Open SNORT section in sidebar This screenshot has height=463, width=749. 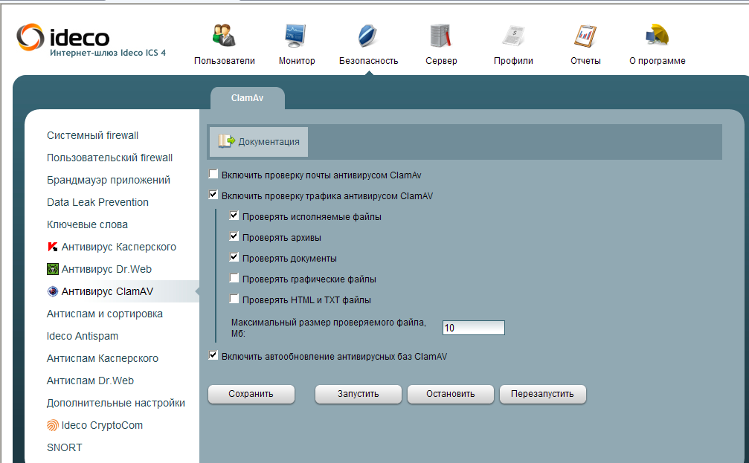pyautogui.click(x=65, y=447)
